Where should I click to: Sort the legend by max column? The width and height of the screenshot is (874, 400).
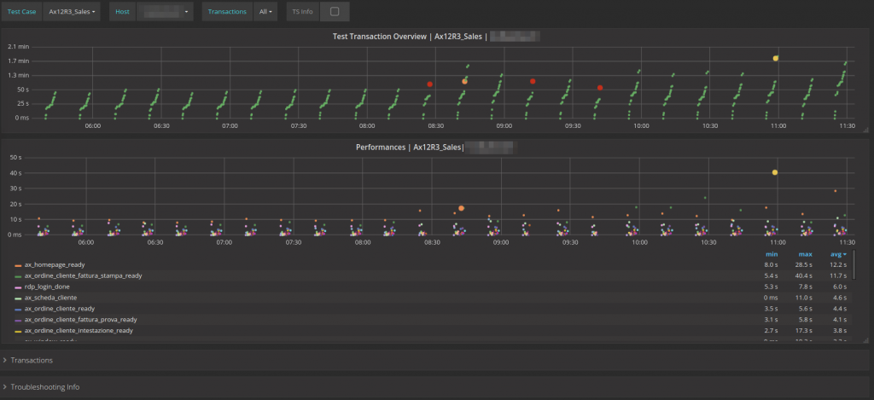point(803,254)
